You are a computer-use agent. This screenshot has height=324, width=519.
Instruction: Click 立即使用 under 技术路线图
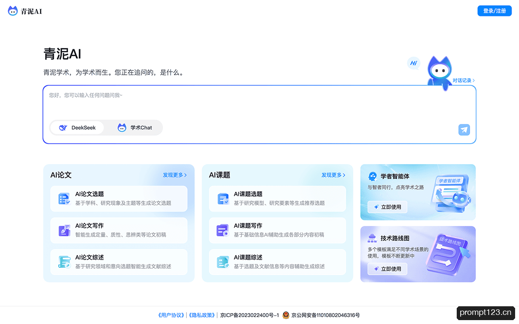(388, 269)
